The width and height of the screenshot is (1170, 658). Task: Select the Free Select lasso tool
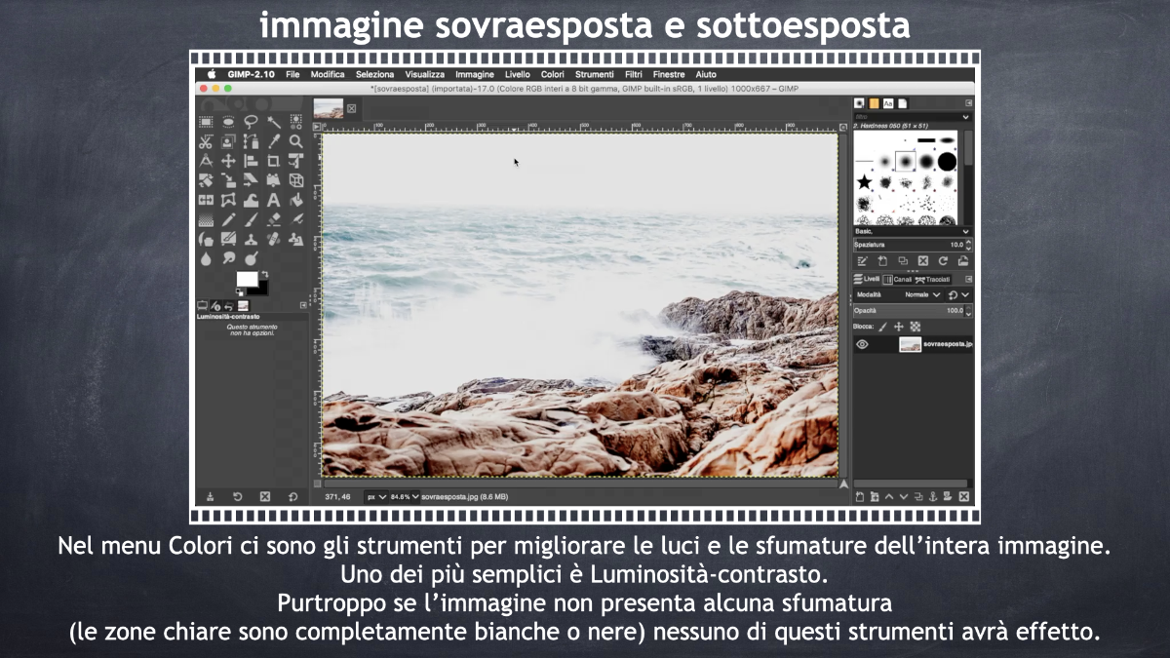pyautogui.click(x=251, y=122)
